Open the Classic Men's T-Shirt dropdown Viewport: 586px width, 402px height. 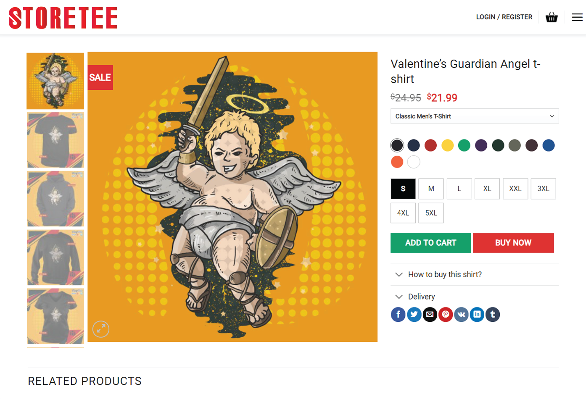(x=475, y=116)
